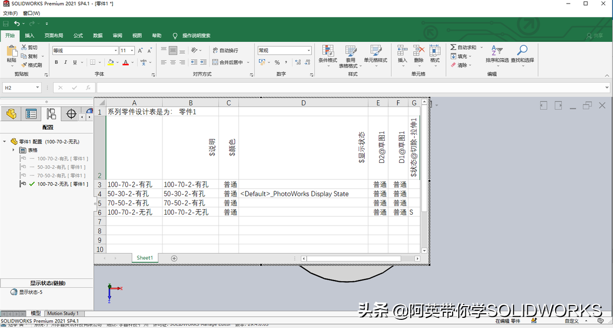This screenshot has width=613, height=328.
Task: Open the FeatureManager design tree tab
Action: click(x=11, y=113)
